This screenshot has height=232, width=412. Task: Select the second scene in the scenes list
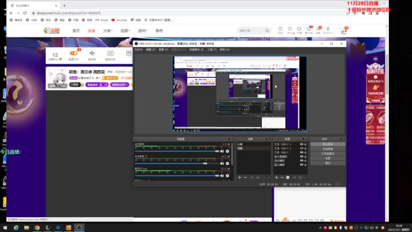(253, 148)
